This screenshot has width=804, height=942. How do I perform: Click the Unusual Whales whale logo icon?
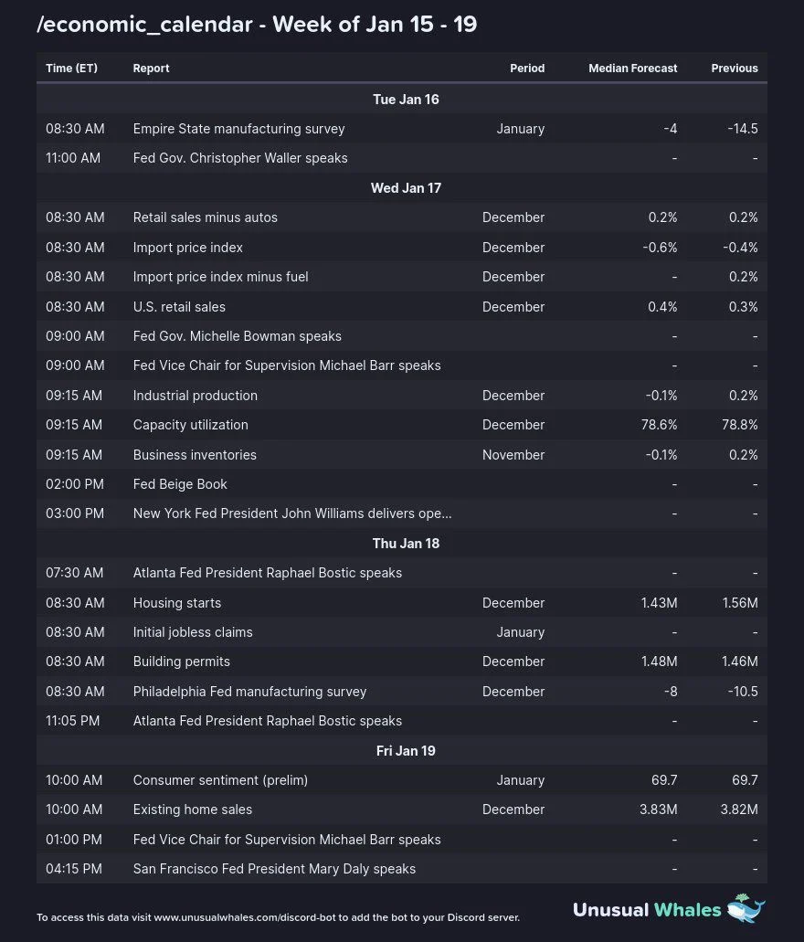click(746, 908)
